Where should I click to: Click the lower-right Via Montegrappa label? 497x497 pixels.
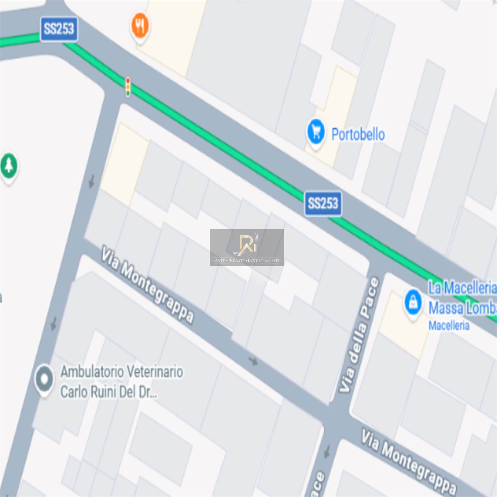pos(409,463)
